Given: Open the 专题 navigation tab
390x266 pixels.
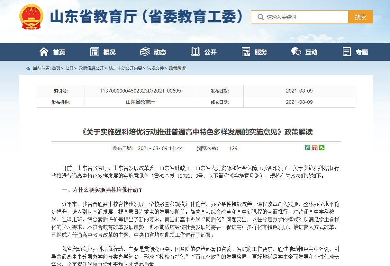Looking at the screenshot, I should tap(355, 52).
